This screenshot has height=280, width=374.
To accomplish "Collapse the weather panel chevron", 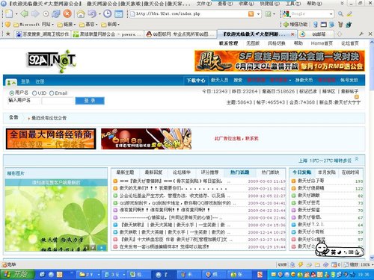I will click(357, 159).
